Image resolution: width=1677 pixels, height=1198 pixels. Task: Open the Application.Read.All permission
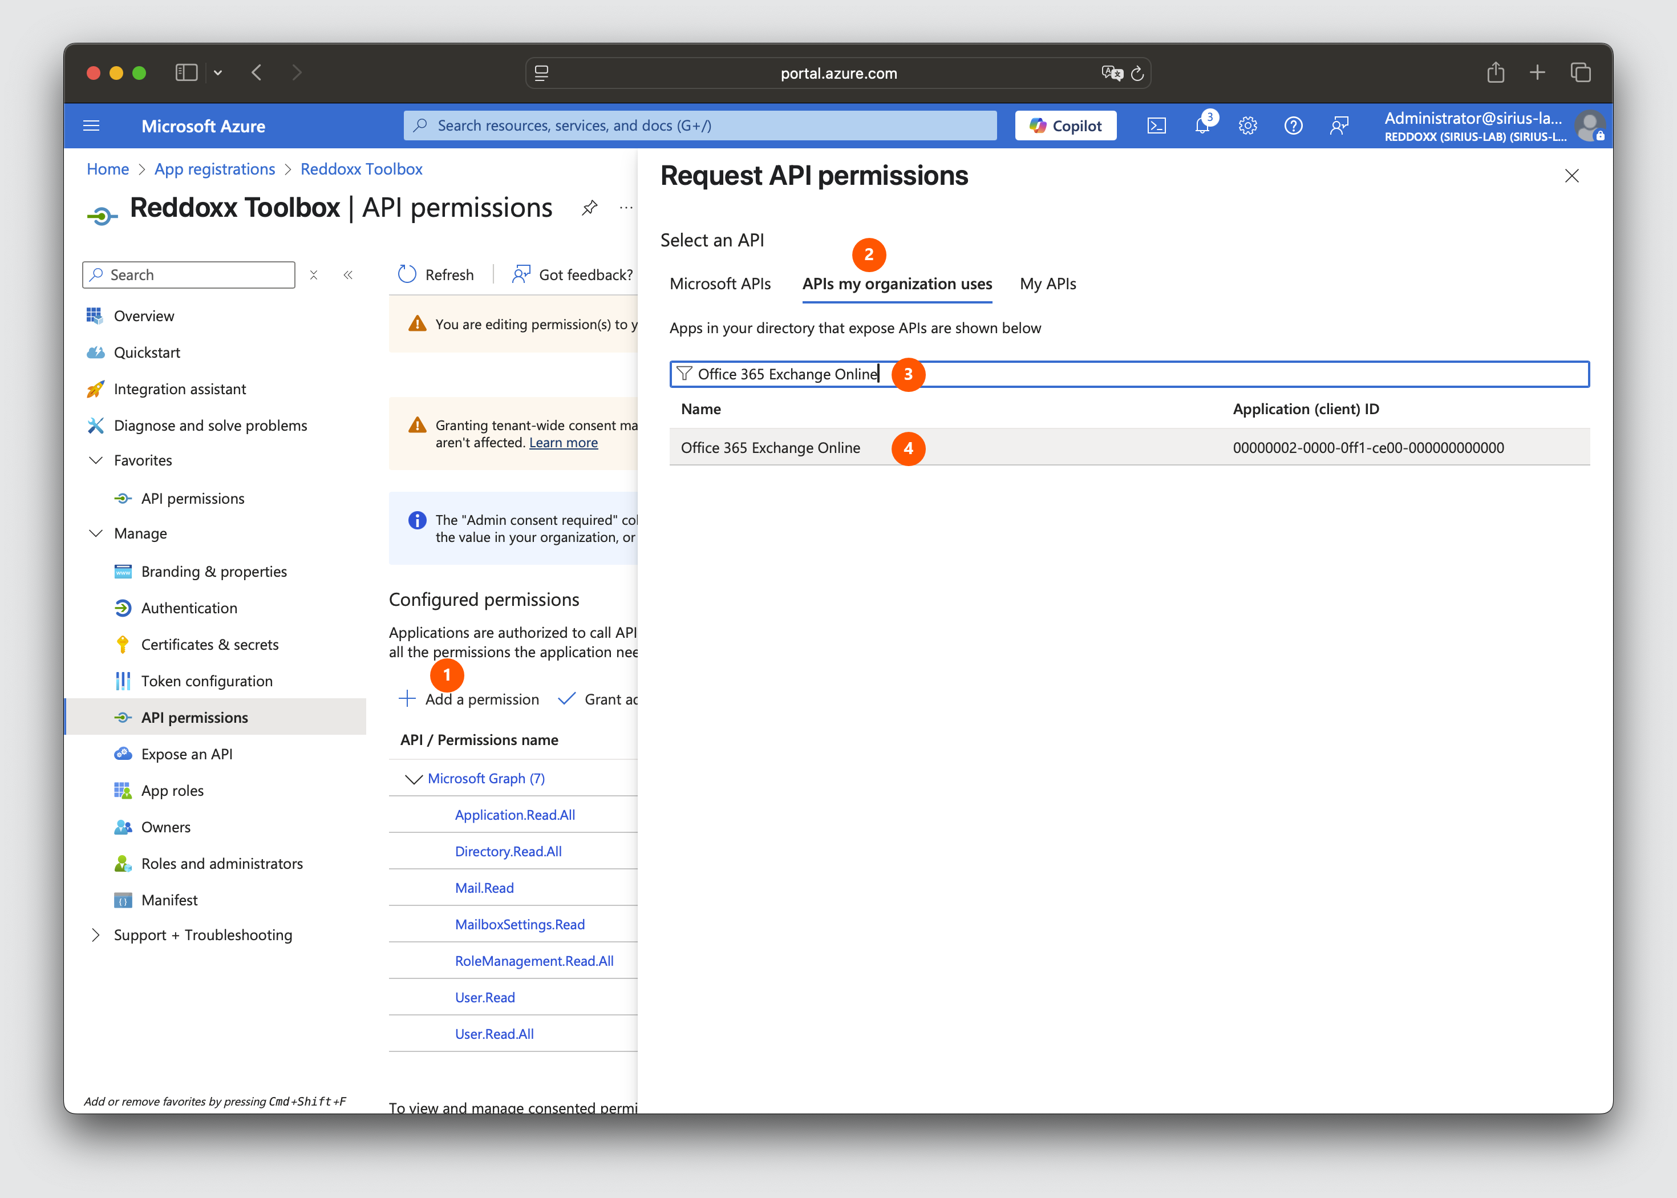coord(515,815)
